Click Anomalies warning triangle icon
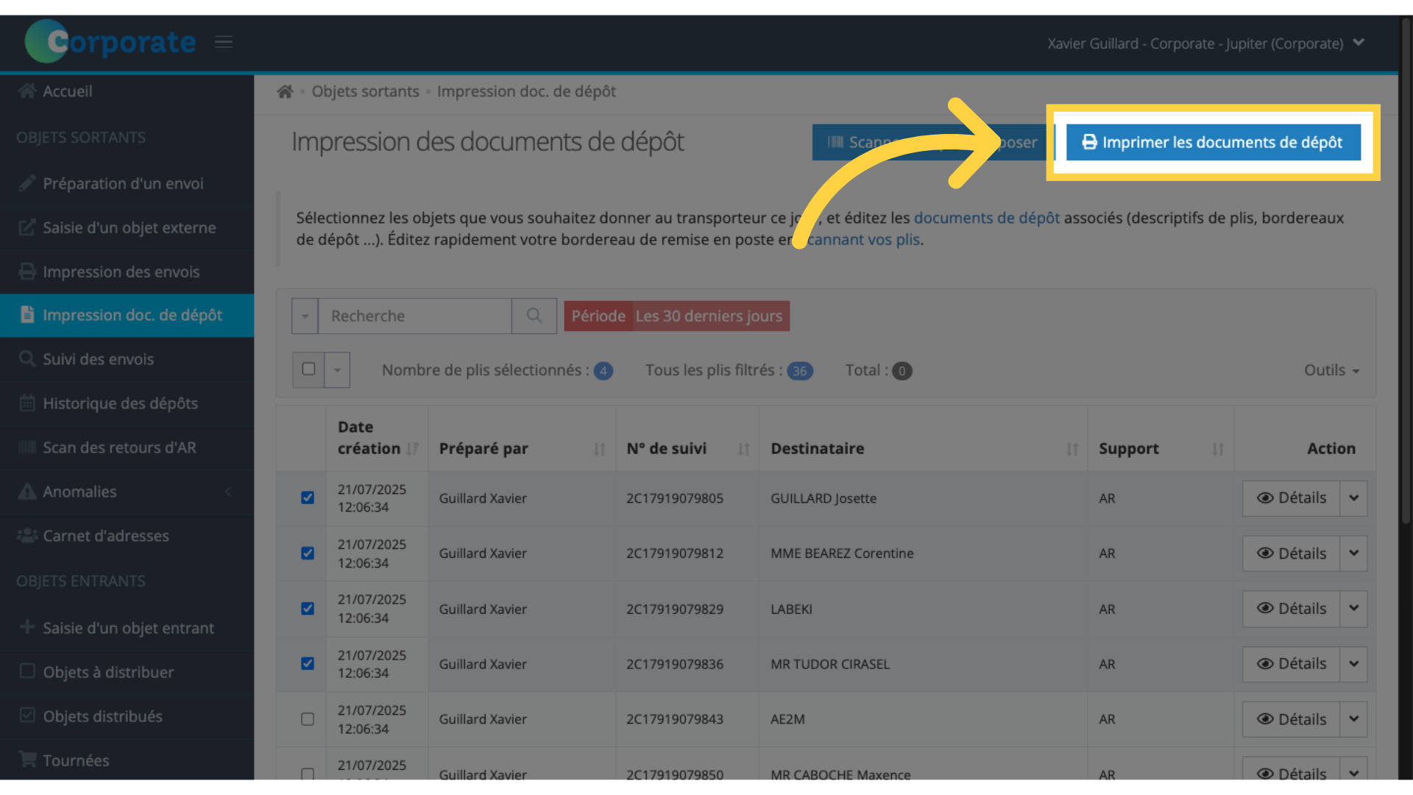The width and height of the screenshot is (1413, 795). click(x=27, y=492)
